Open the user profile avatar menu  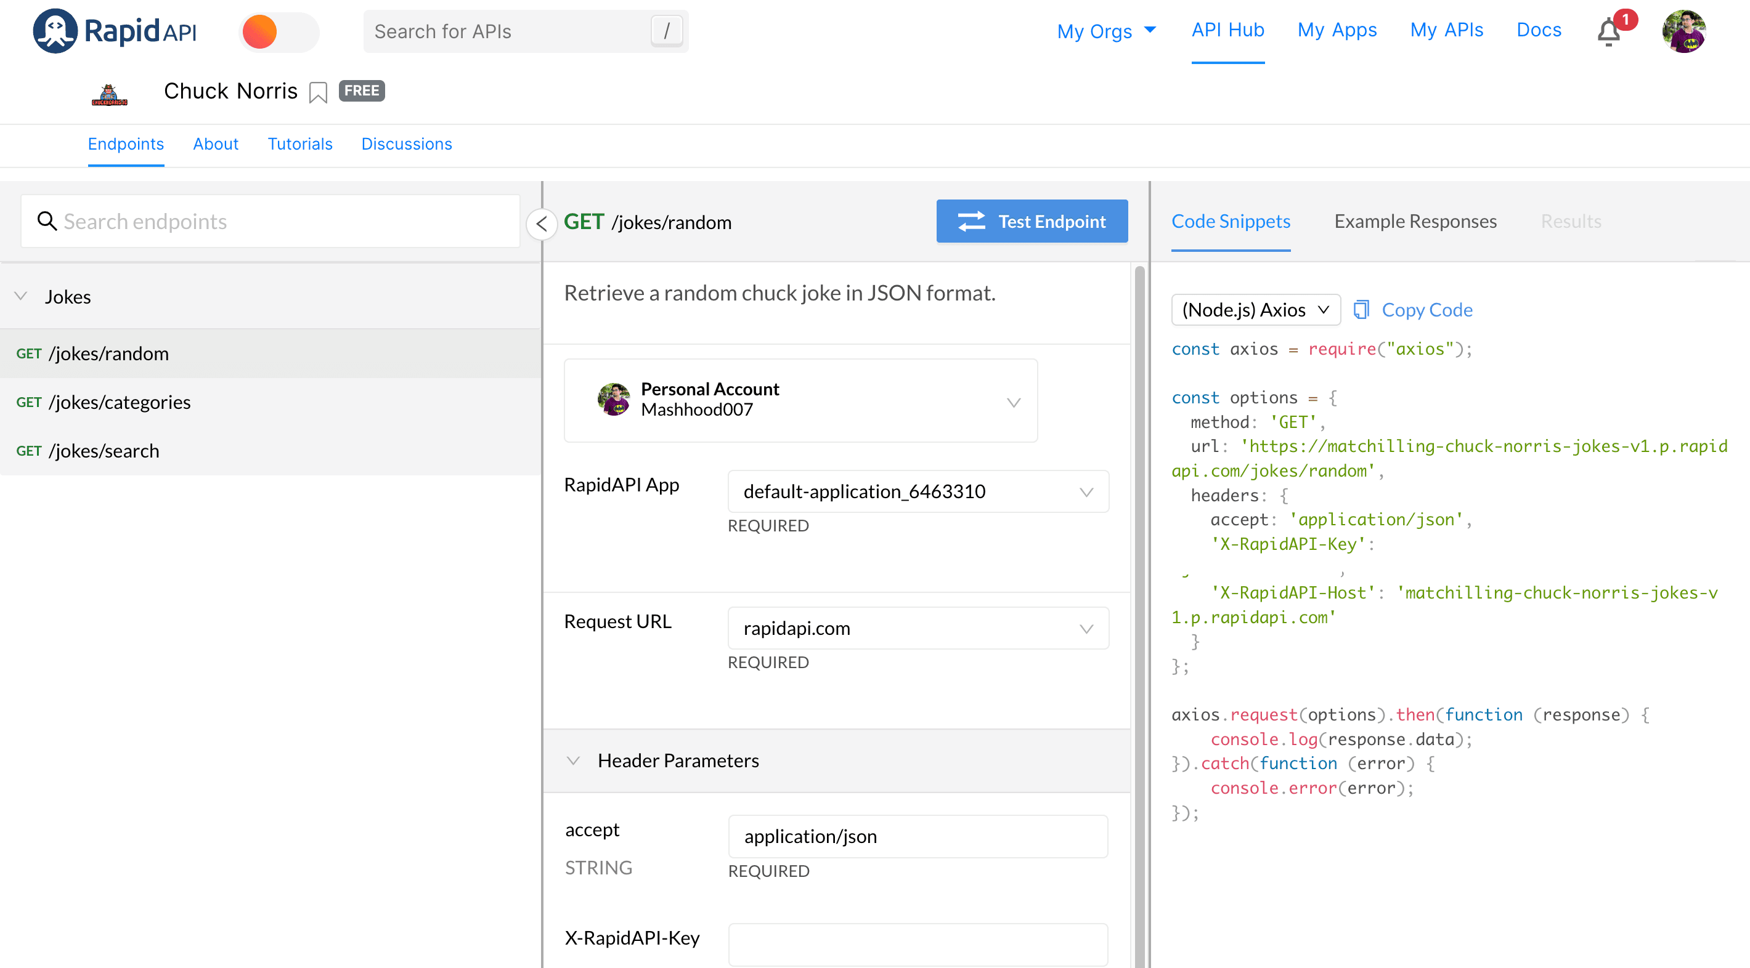click(1683, 31)
